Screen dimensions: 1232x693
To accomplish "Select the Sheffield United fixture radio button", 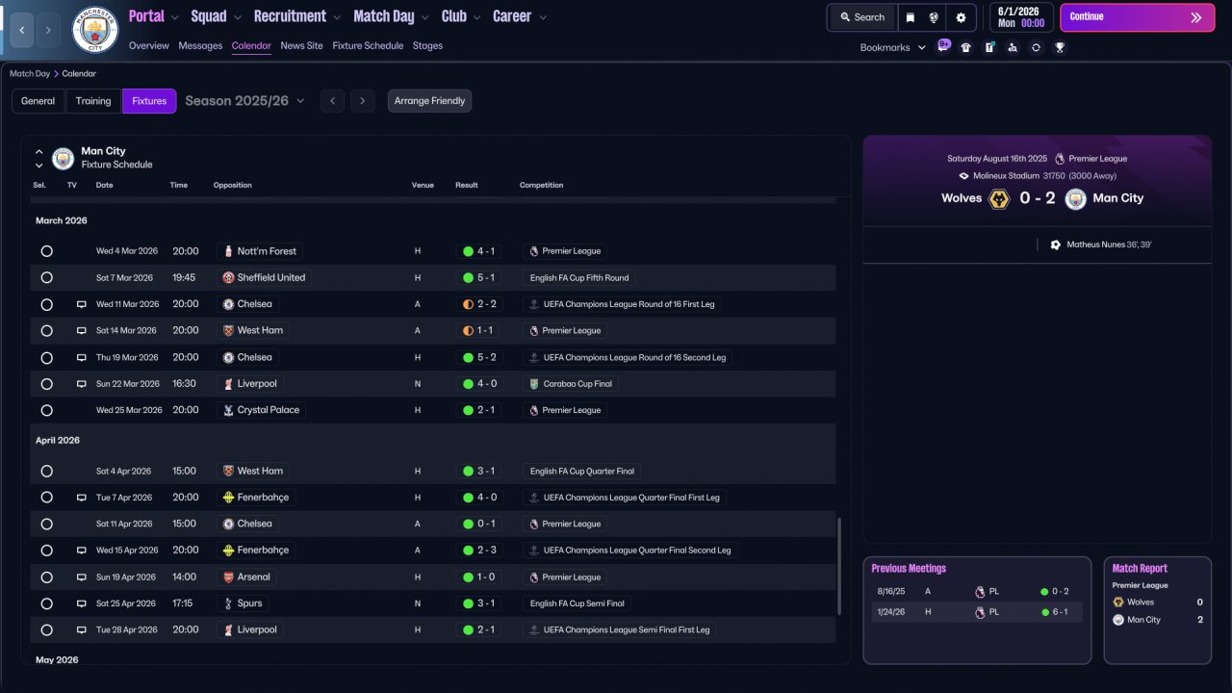I will (46, 278).
